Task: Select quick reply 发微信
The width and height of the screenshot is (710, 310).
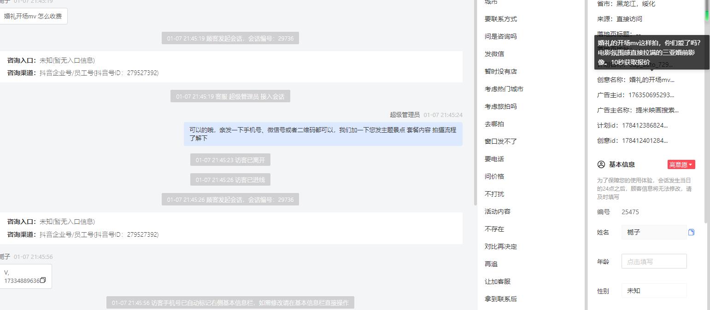Action: tap(494, 54)
